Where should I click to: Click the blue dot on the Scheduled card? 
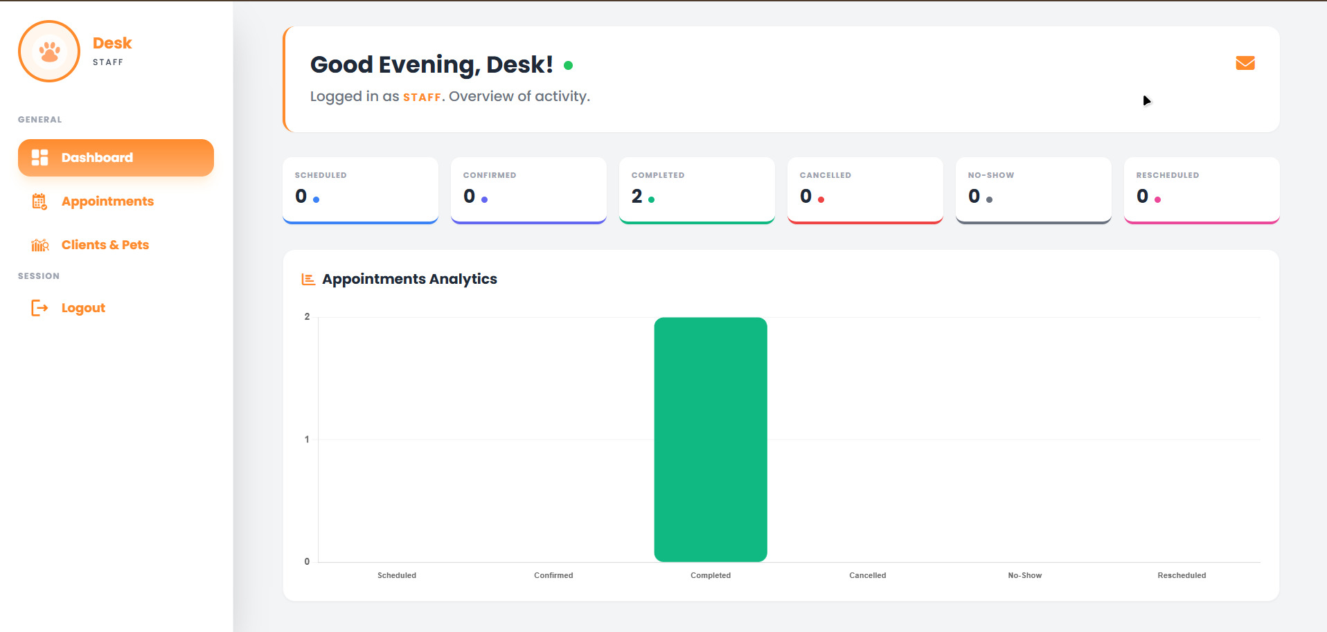(315, 200)
